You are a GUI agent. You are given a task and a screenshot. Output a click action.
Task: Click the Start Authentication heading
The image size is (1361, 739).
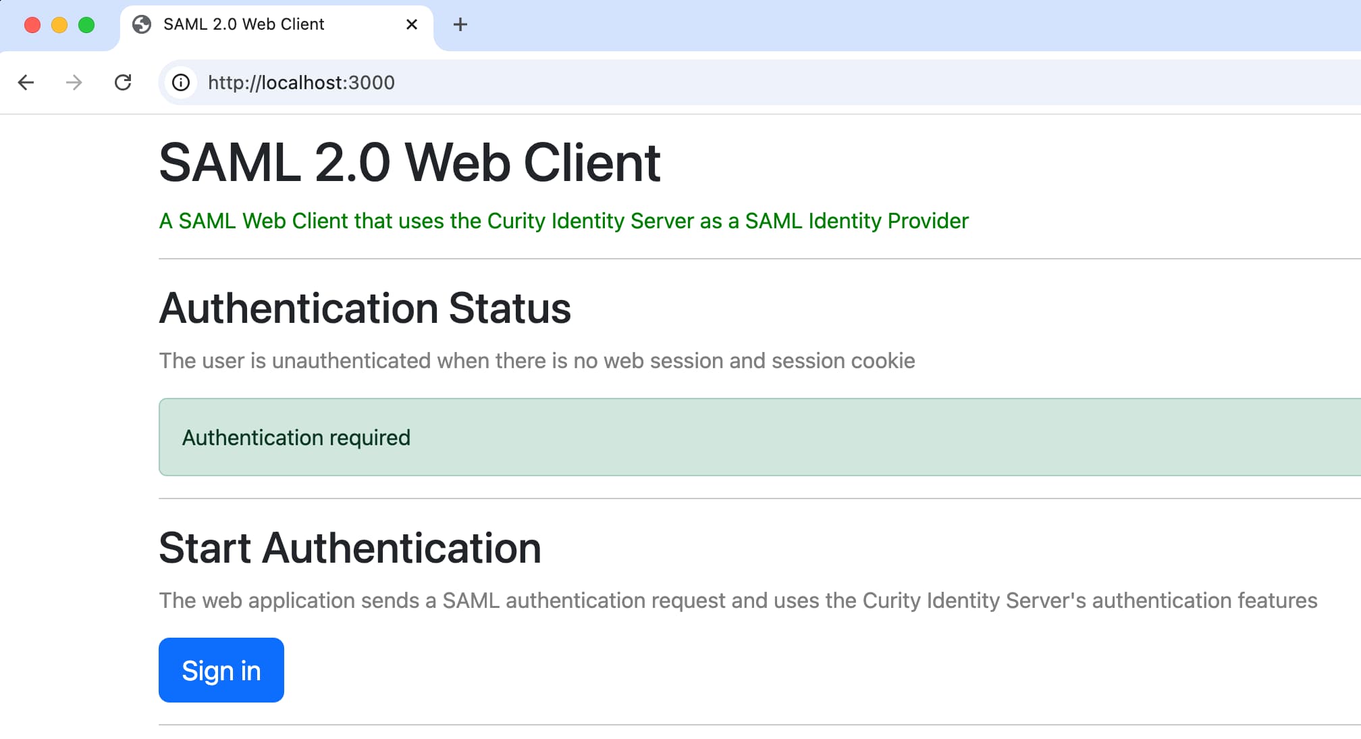click(x=349, y=547)
